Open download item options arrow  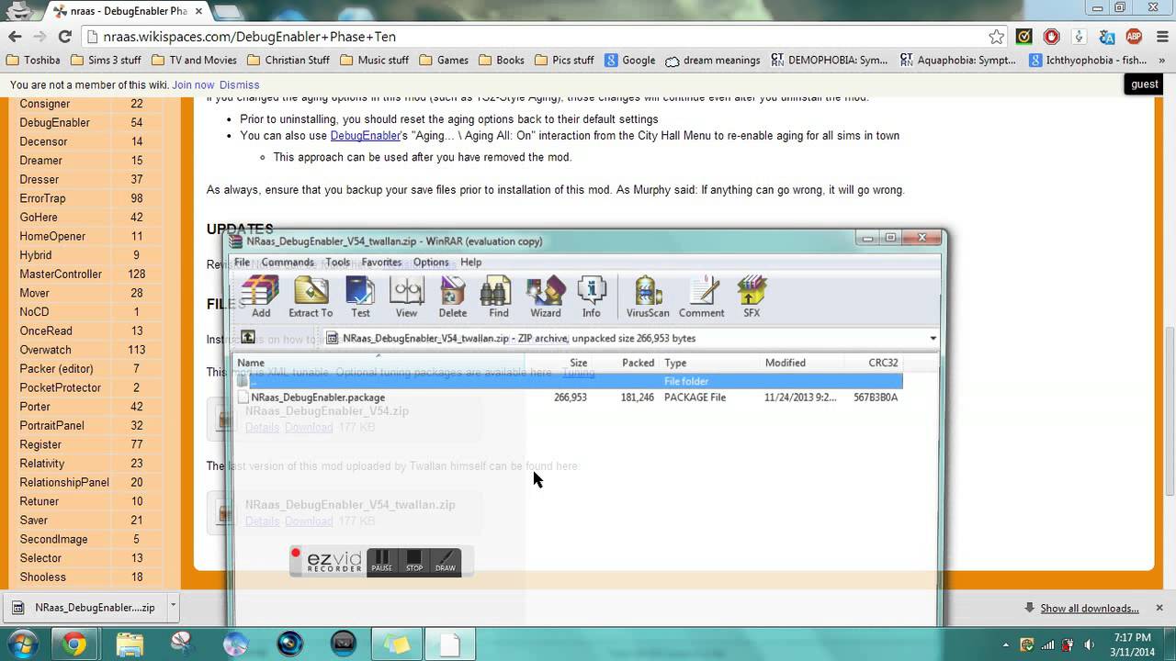(172, 607)
